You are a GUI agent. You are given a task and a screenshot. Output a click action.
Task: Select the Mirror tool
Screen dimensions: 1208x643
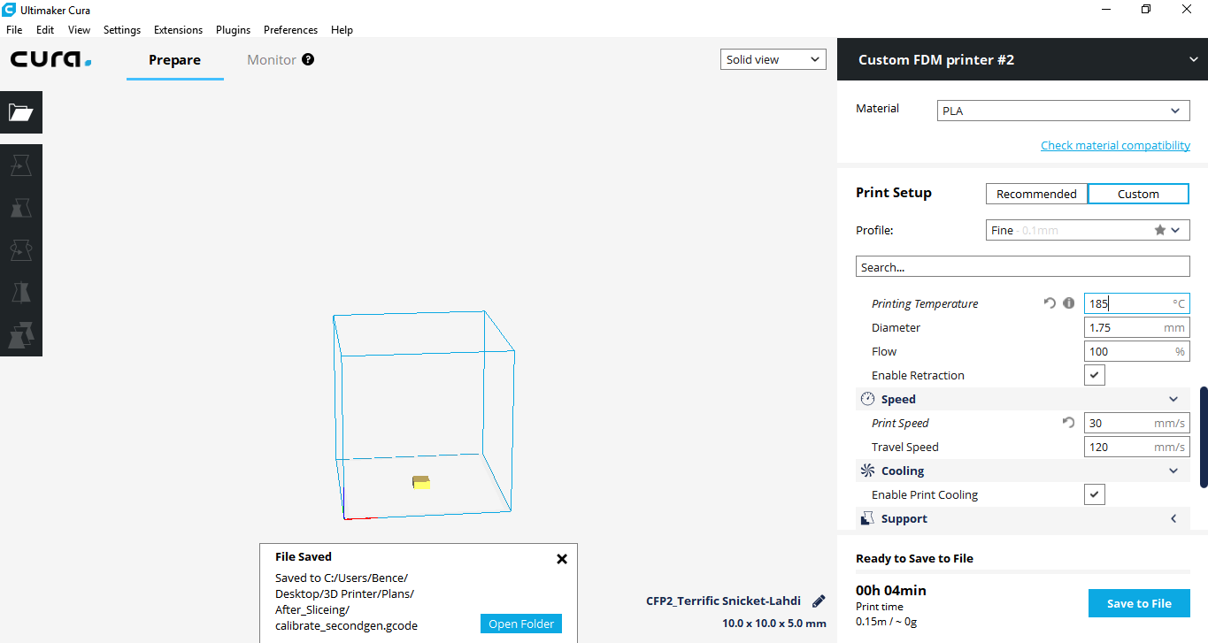coord(20,292)
